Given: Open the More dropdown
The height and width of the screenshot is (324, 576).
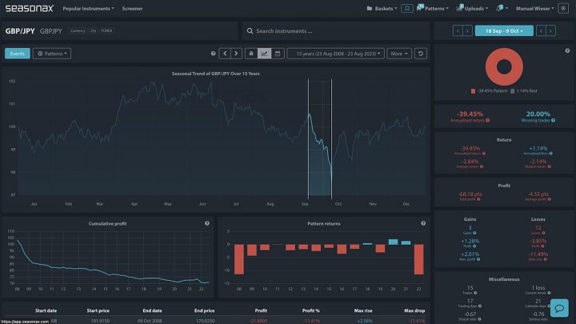Looking at the screenshot, I should tap(398, 54).
